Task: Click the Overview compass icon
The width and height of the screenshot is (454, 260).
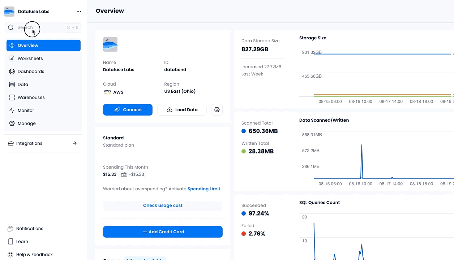Action: [x=12, y=45]
